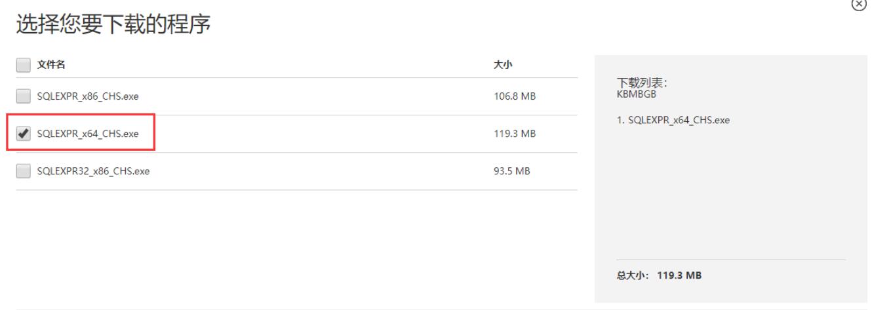
Task: Click the SQLEXPR_x86_CHS.exe file name
Action: pyautogui.click(x=87, y=97)
